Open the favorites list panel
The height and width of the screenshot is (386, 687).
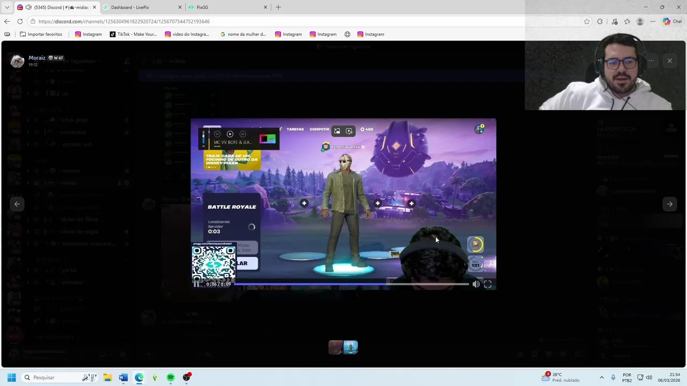tap(627, 21)
